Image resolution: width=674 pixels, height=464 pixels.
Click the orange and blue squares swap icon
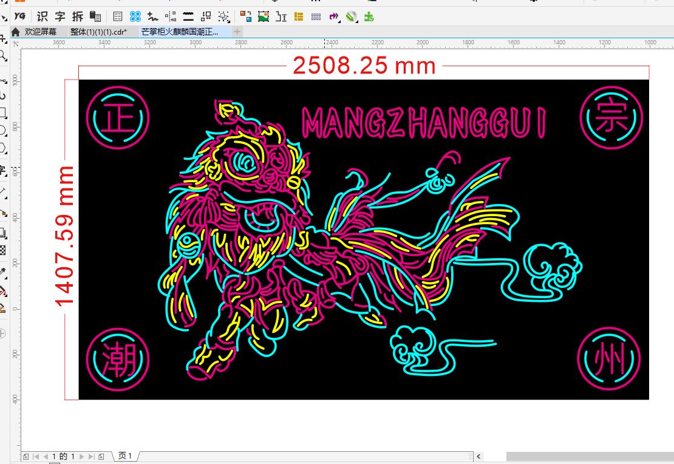246,16
